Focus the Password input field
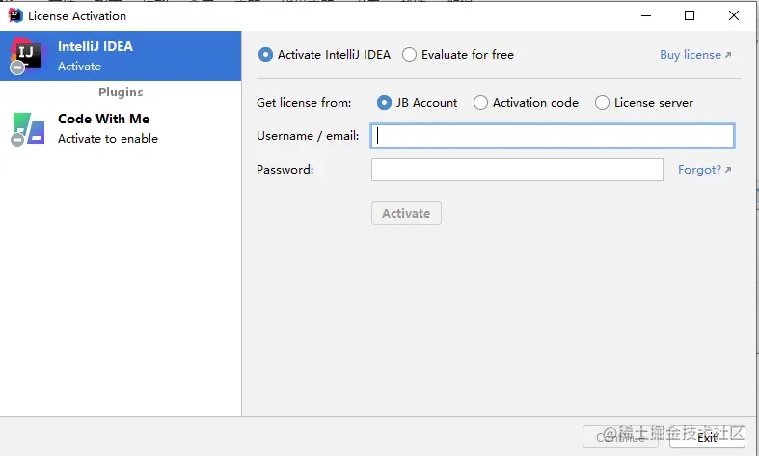Screen dimensions: 759x456 [517, 170]
